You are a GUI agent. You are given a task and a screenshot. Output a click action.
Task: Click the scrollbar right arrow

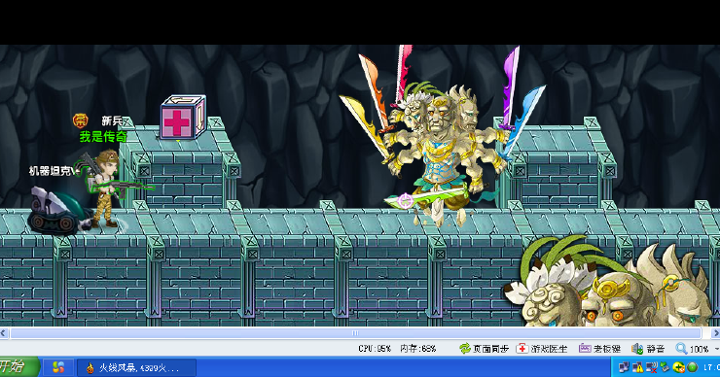coord(716,333)
